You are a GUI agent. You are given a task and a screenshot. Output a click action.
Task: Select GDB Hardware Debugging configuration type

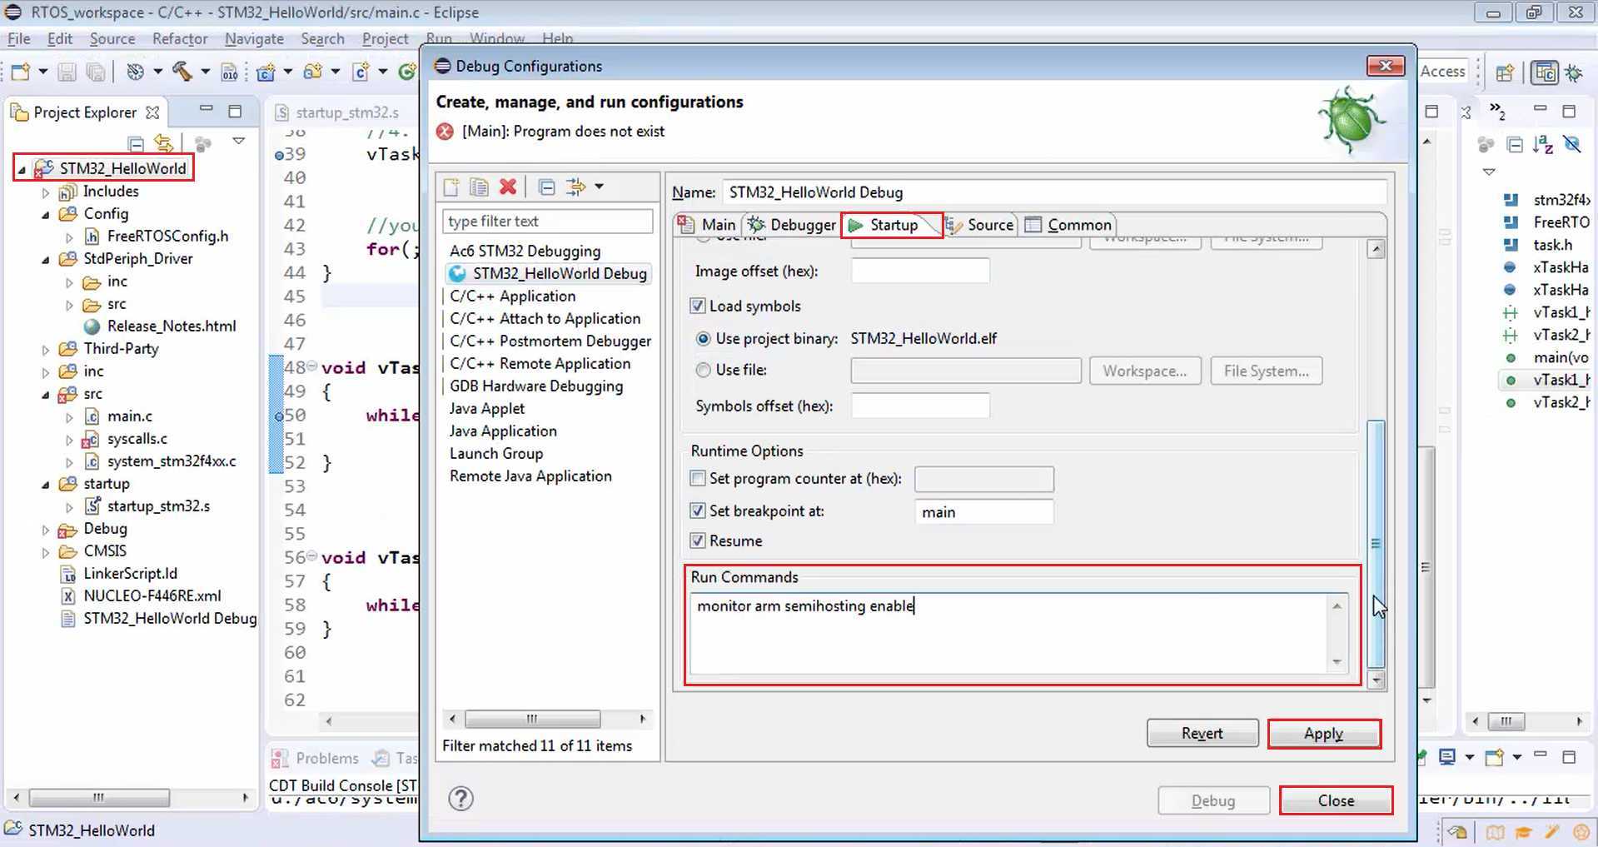[x=536, y=386]
